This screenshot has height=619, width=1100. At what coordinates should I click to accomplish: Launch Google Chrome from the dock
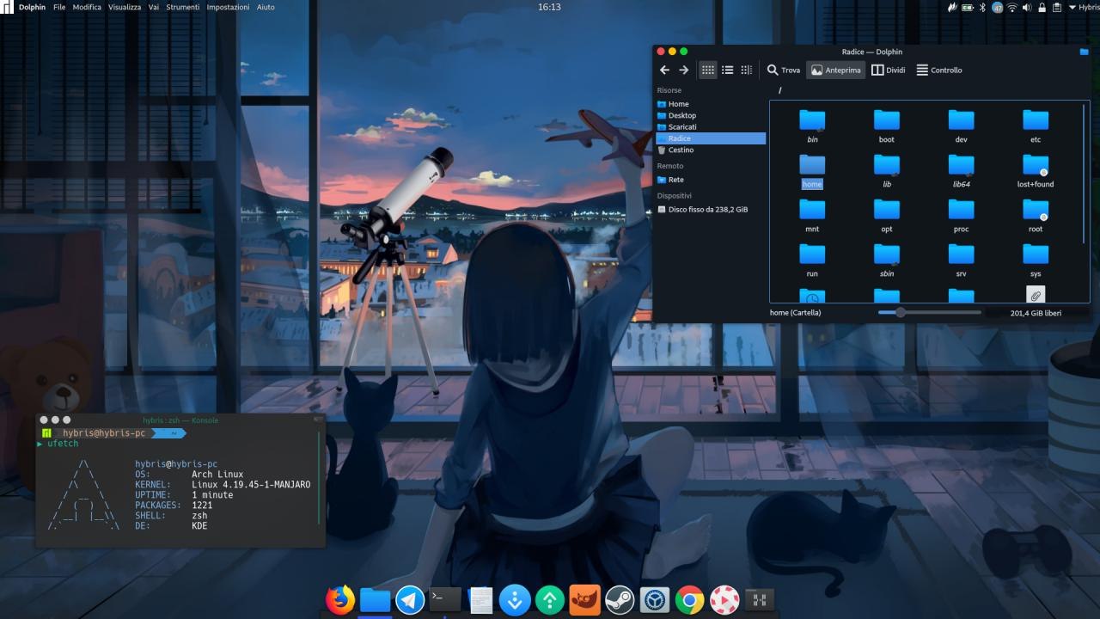point(689,599)
